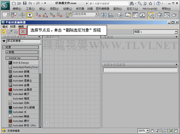Screen dimensions: 180x134
Task: Collapse the mental ray group
Action: pos(22,58)
